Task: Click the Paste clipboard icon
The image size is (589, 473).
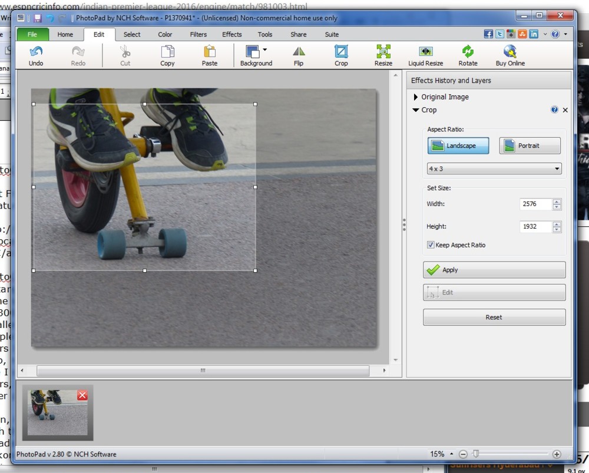Action: tap(210, 52)
